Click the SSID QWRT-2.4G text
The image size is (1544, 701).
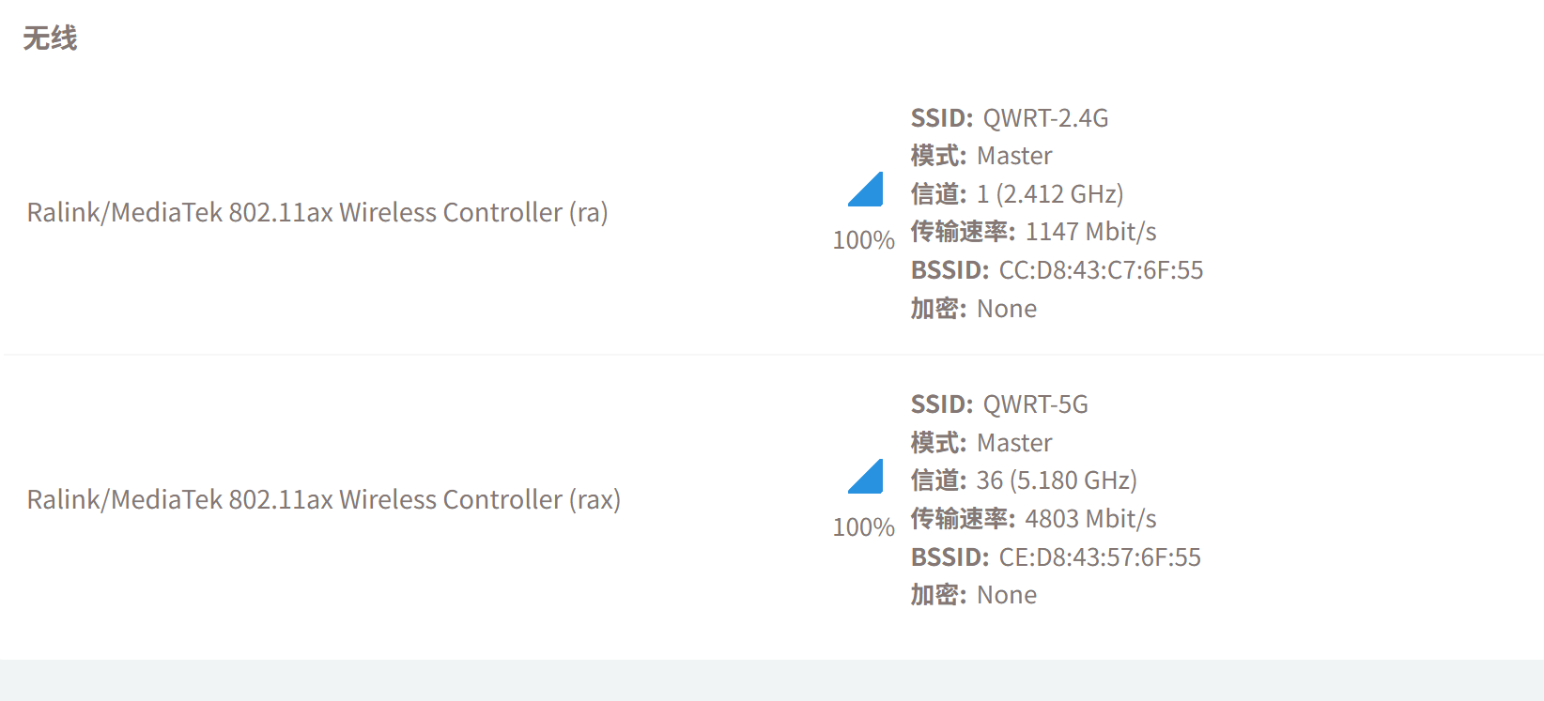[1045, 118]
